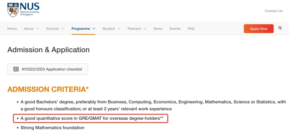
Task: Click the NUS crest logo
Action: point(13,10)
